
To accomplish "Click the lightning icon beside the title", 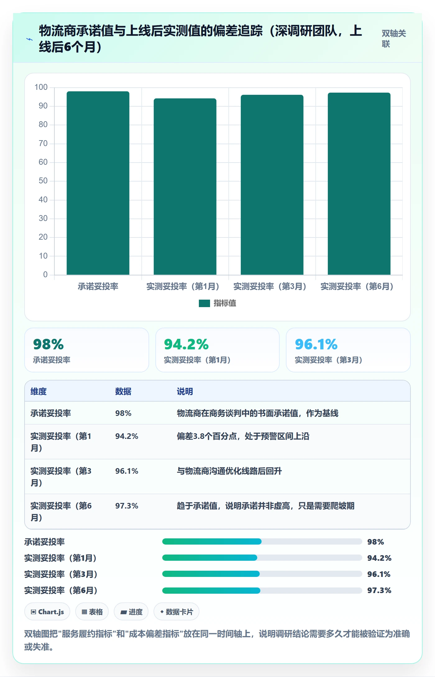I will point(30,39).
